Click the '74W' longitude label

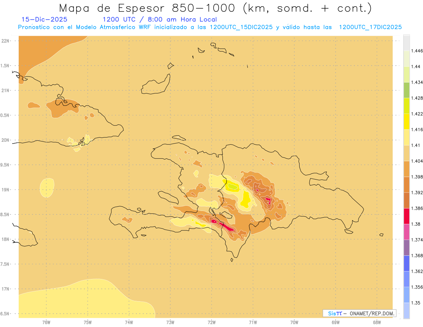(129, 322)
